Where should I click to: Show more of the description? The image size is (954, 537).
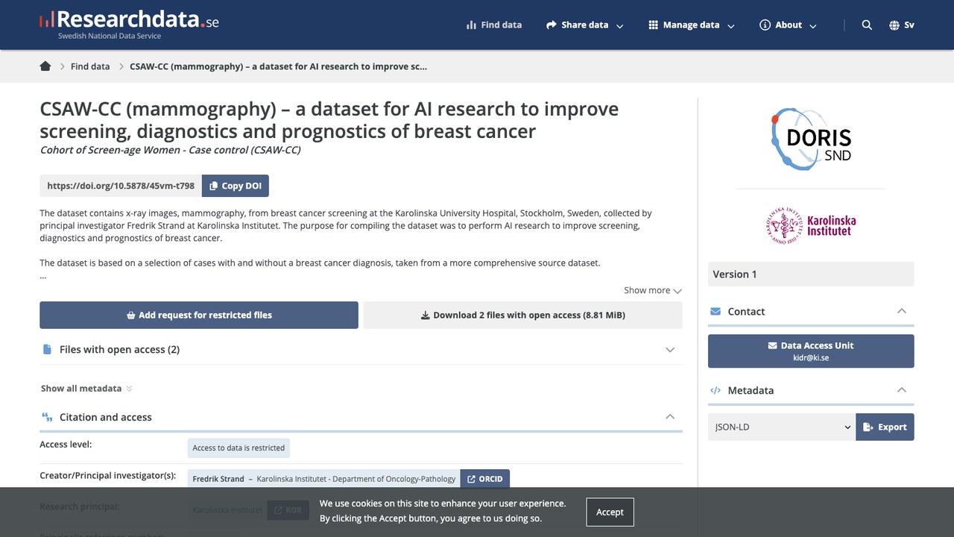[x=653, y=290]
